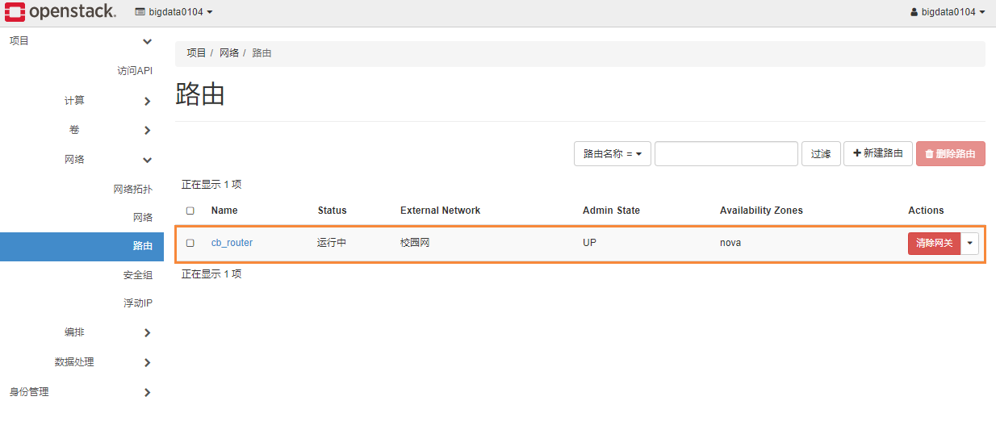The width and height of the screenshot is (996, 434).
Task: Click the 过滤 button
Action: pyautogui.click(x=821, y=154)
